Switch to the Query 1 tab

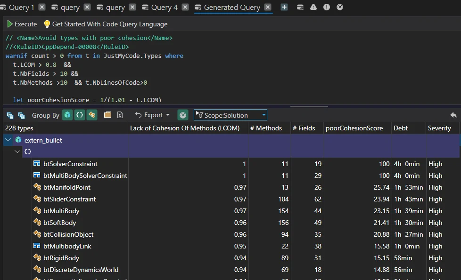point(21,8)
